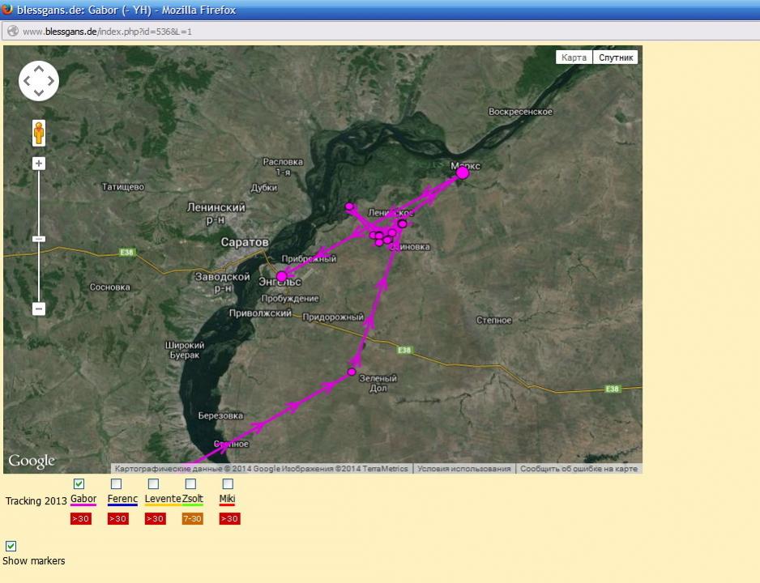760x583 pixels.
Task: Toggle the Show markers checkbox
Action: [x=11, y=546]
